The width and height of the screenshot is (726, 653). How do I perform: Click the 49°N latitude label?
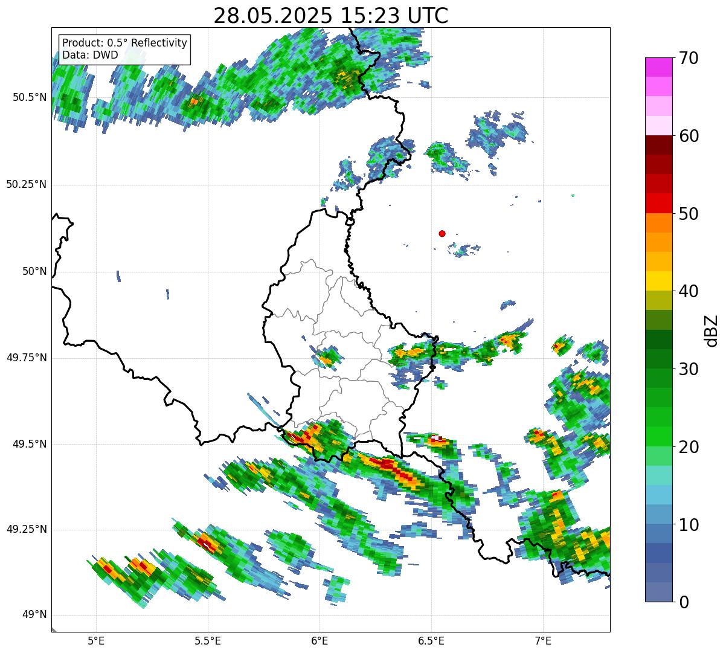pos(34,614)
